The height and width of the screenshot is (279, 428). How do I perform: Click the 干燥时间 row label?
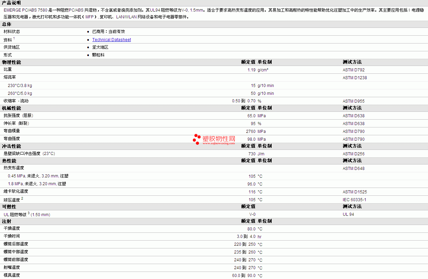pyautogui.click(x=12, y=236)
